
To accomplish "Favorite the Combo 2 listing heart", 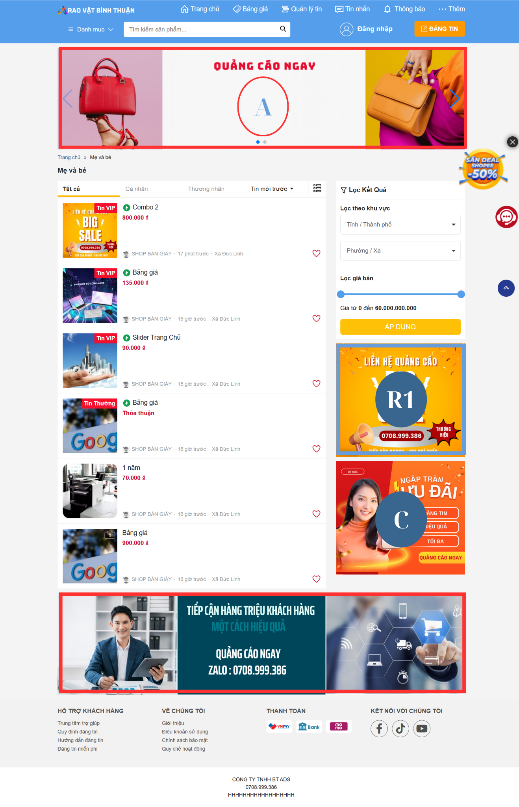I will pyautogui.click(x=316, y=253).
